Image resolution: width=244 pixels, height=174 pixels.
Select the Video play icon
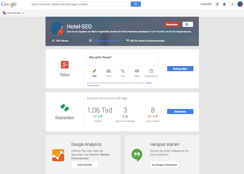(x=137, y=71)
